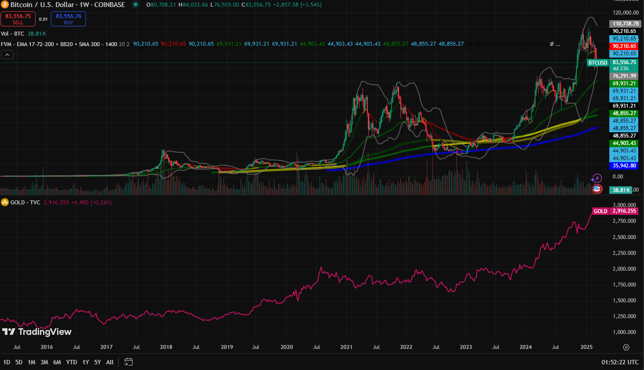Select the 6M range tab

coord(57,362)
